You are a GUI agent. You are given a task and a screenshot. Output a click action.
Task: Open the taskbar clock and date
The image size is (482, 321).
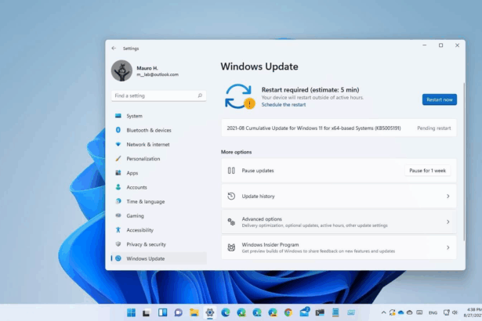point(473,312)
